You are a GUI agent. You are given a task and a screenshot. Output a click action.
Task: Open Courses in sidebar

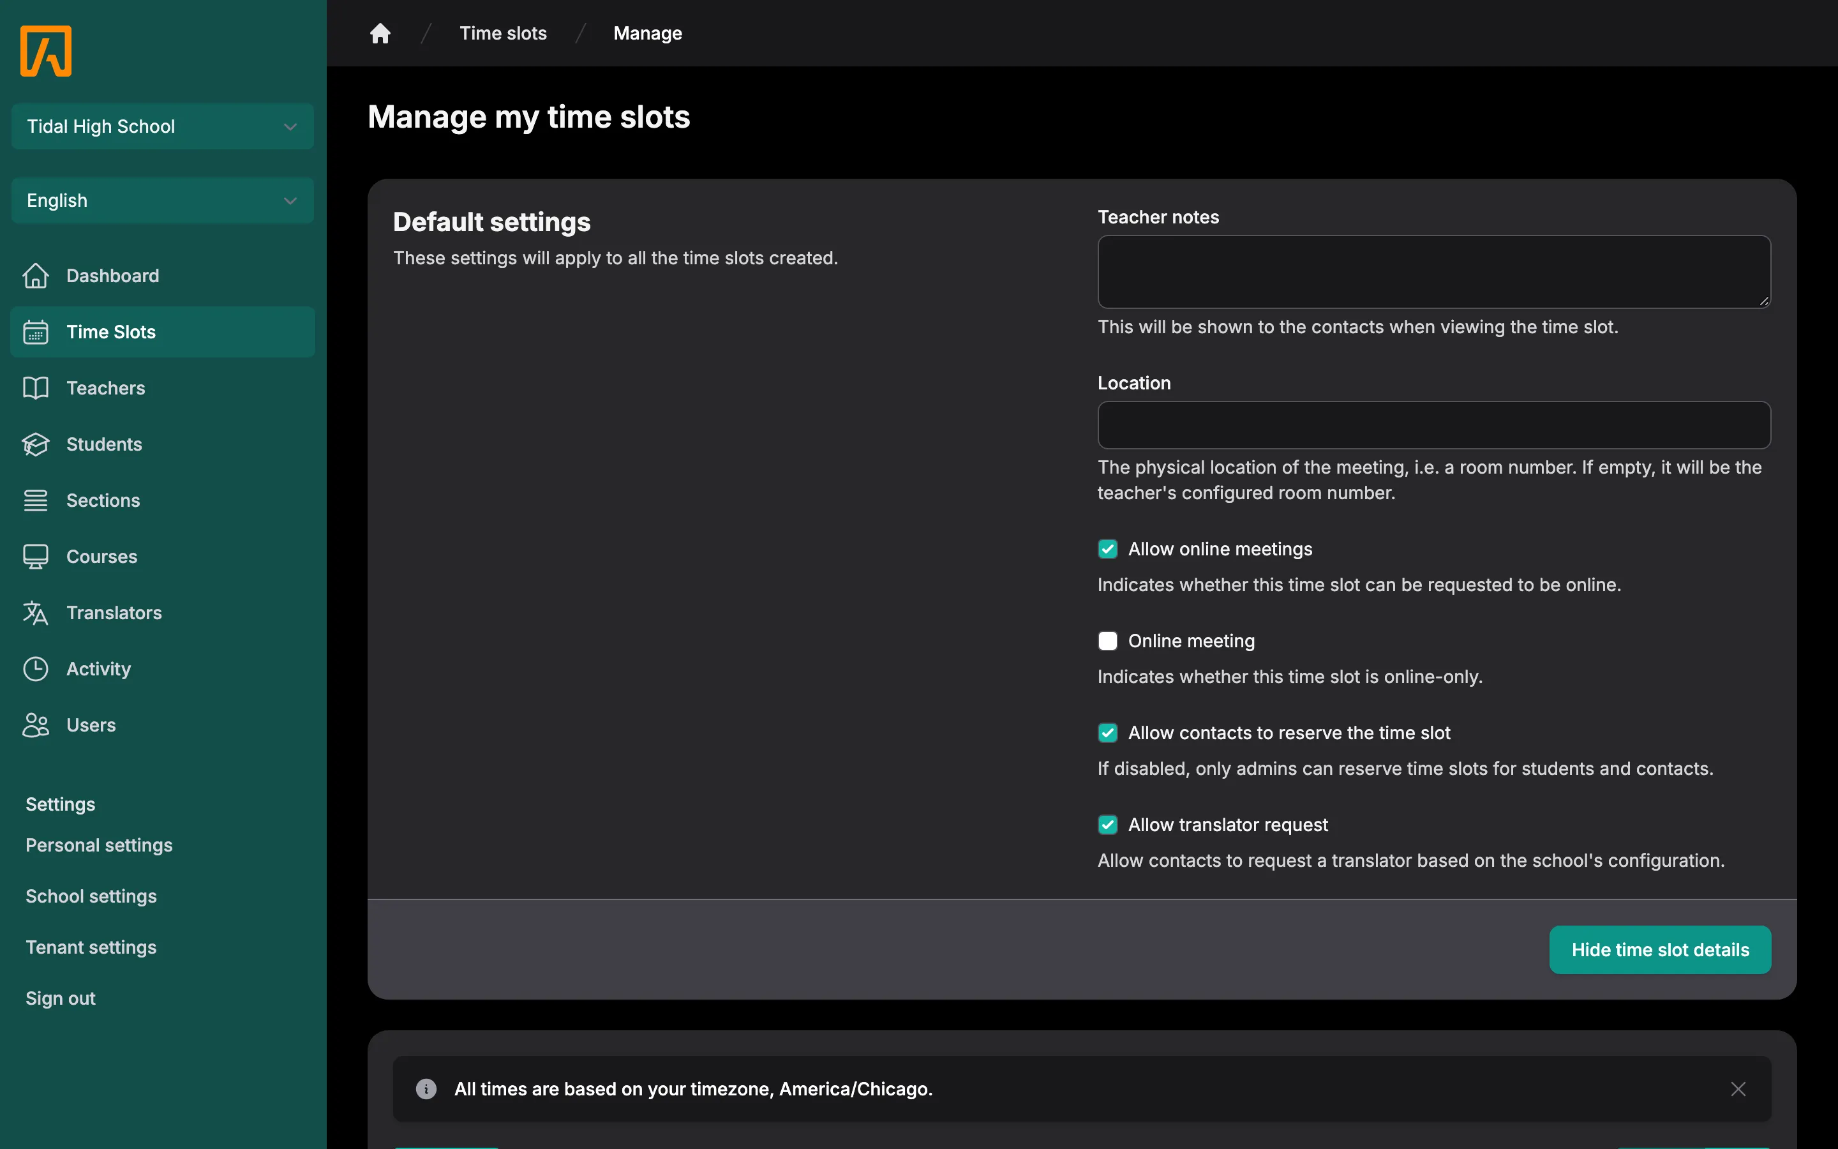[163, 557]
